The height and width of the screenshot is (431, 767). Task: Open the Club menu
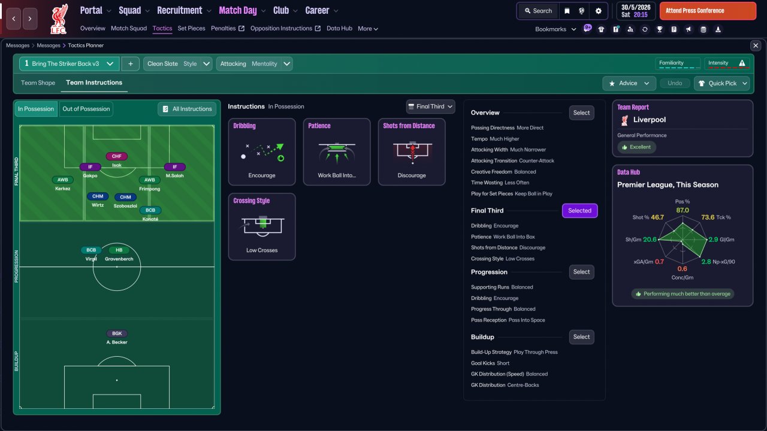(x=285, y=10)
